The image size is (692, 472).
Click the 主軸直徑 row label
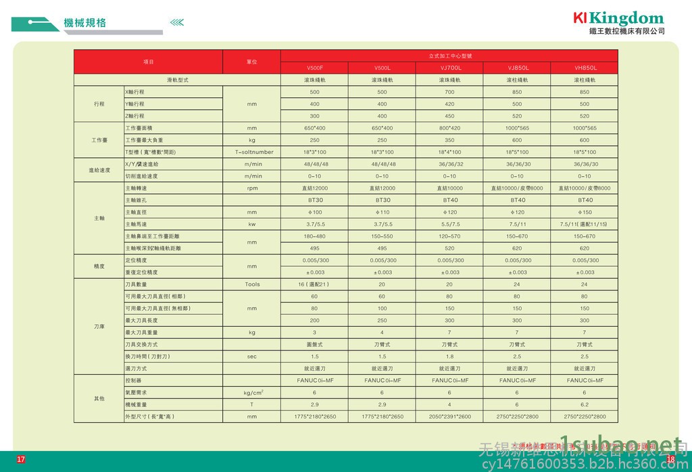(x=136, y=212)
